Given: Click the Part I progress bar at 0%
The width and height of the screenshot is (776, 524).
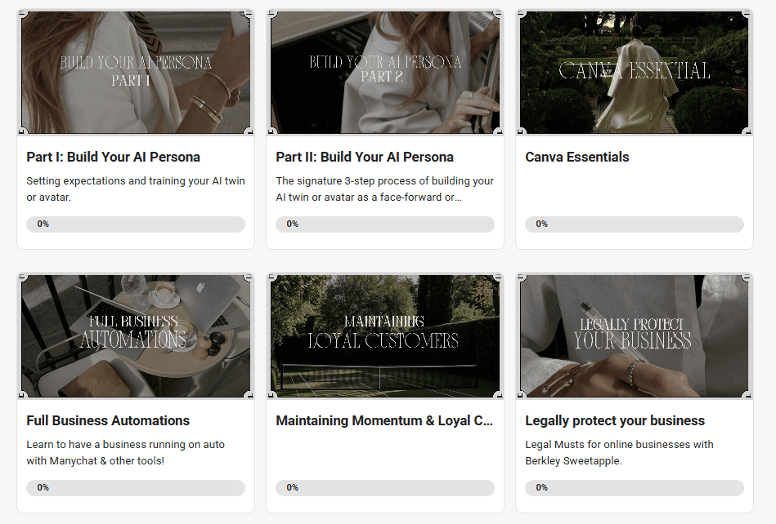Looking at the screenshot, I should click(x=135, y=224).
